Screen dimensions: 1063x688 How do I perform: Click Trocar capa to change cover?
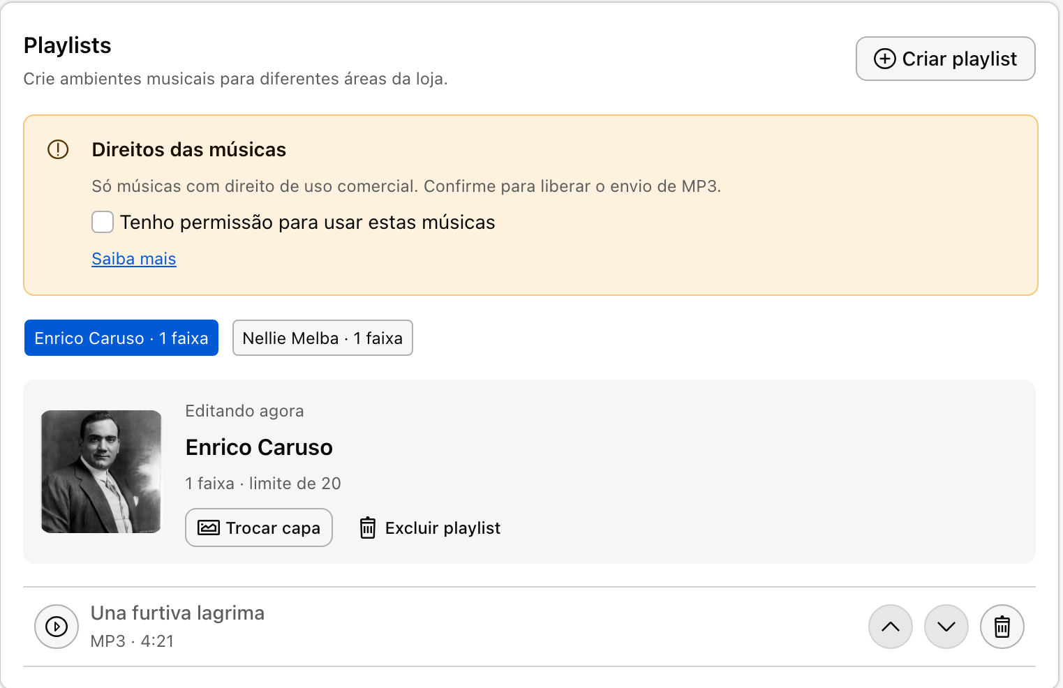259,528
